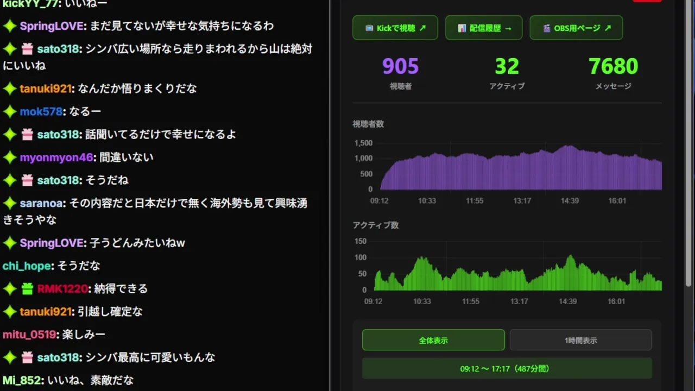695x391 pixels.
Task: Click green sparkle badge on tanuki921's 引越し確定な message
Action: click(x=10, y=312)
